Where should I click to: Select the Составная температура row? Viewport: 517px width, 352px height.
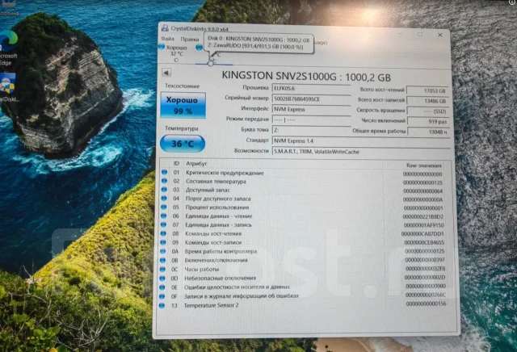pyautogui.click(x=304, y=182)
